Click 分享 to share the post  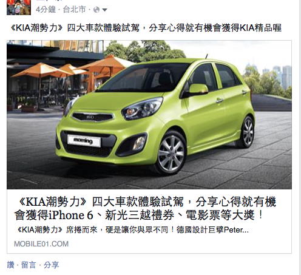click(51, 265)
